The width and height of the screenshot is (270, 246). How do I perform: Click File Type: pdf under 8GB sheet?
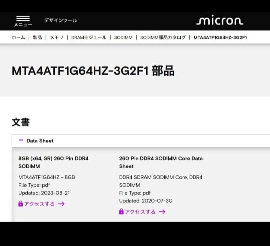click(34, 185)
